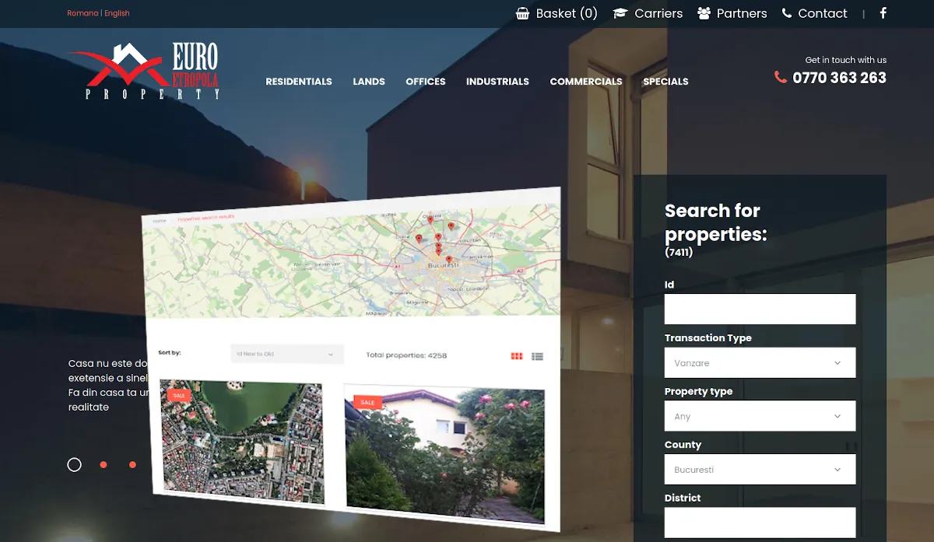Call the number 0770 363 263
The width and height of the screenshot is (934, 542).
tap(839, 78)
